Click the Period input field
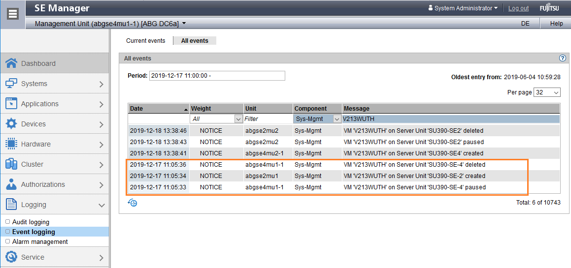The height and width of the screenshot is (268, 571). coord(217,76)
